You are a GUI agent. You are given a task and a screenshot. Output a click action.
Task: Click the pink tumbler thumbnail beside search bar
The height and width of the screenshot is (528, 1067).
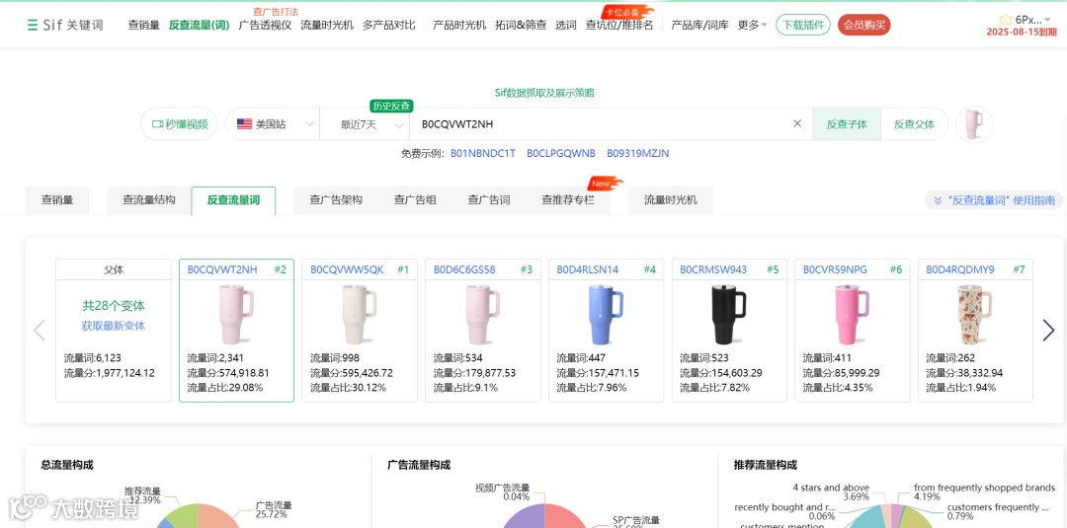point(974,124)
